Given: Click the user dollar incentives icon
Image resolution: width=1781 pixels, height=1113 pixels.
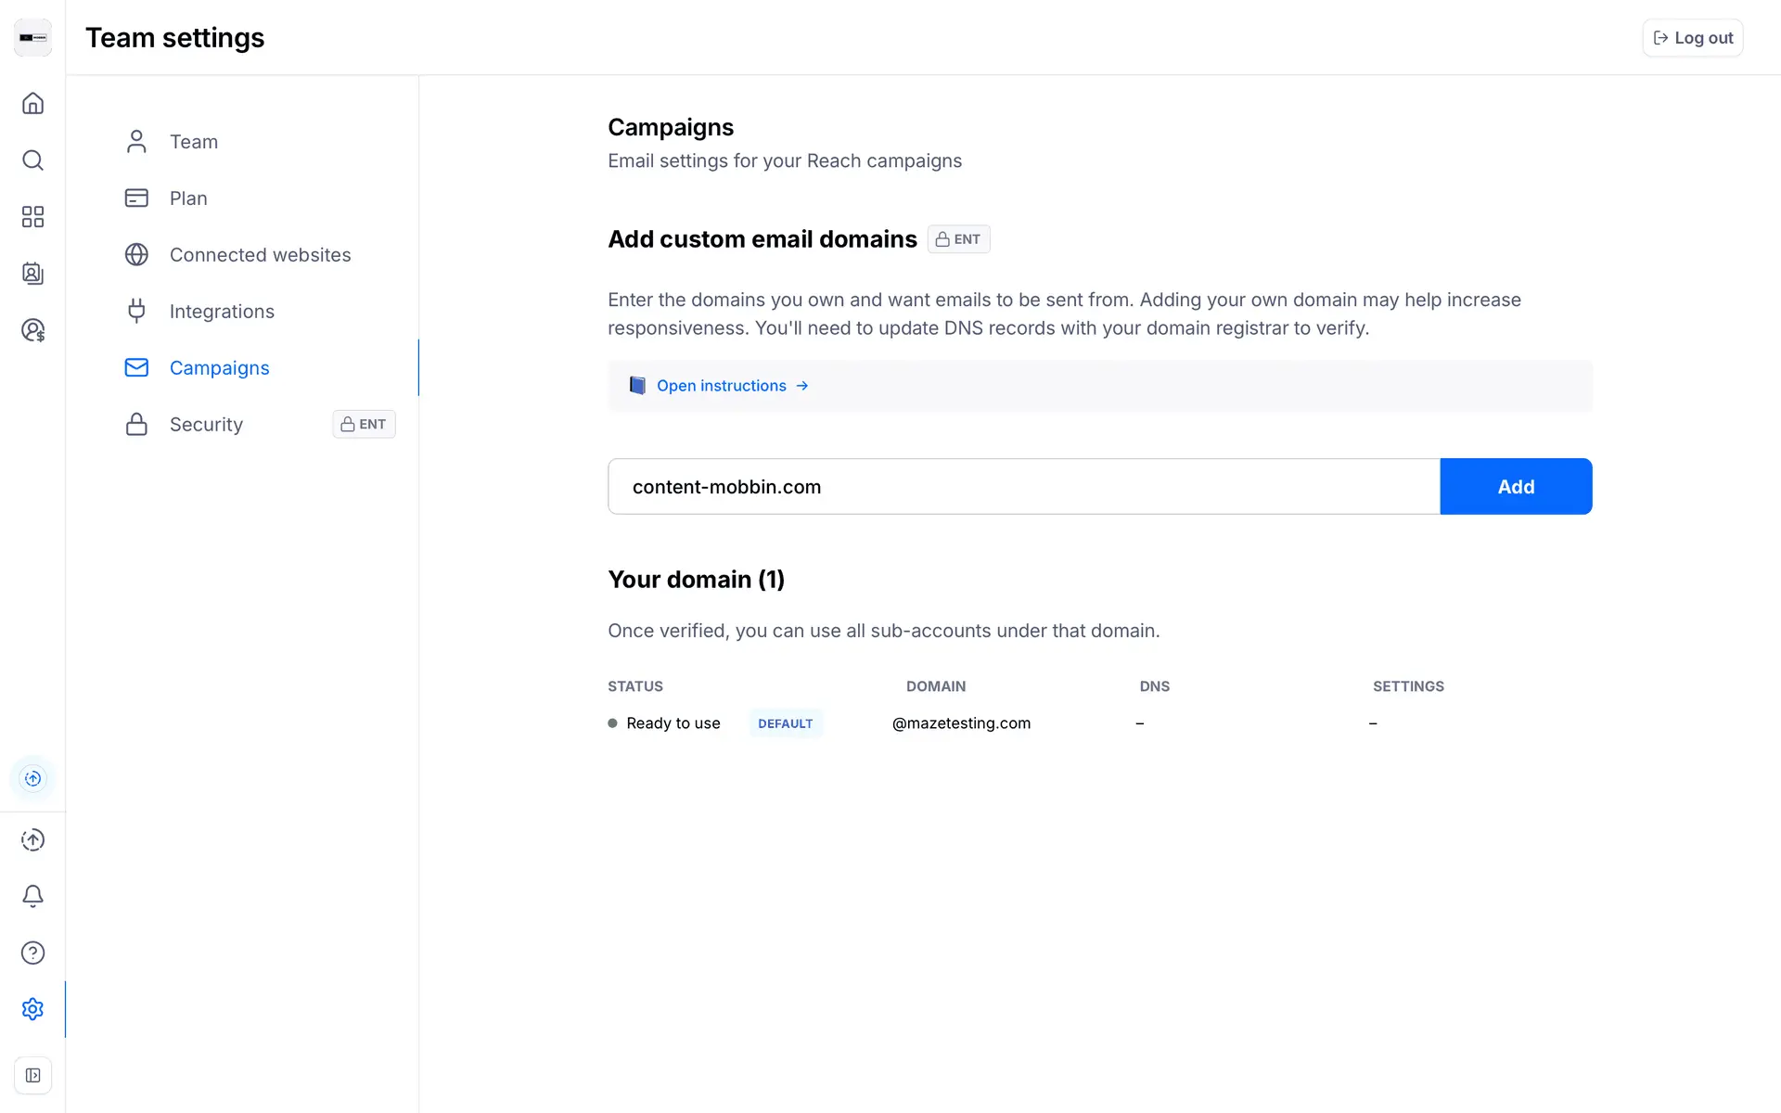Looking at the screenshot, I should 32,330.
